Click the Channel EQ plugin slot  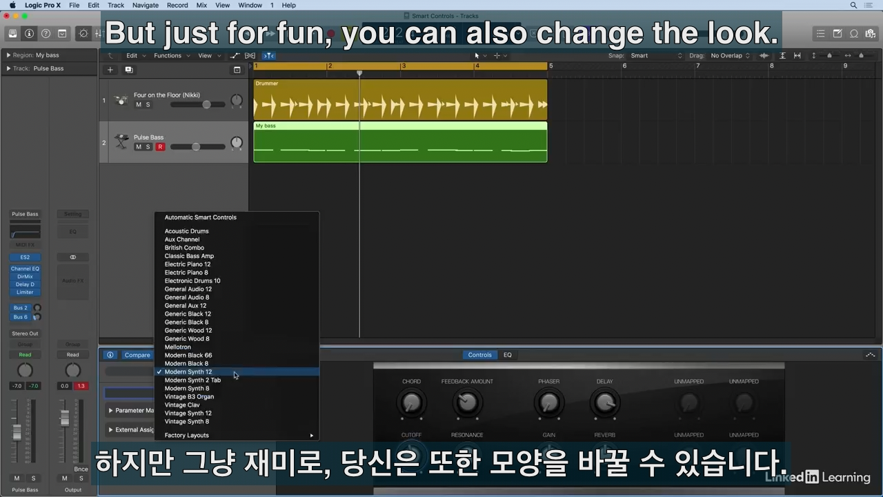(25, 269)
